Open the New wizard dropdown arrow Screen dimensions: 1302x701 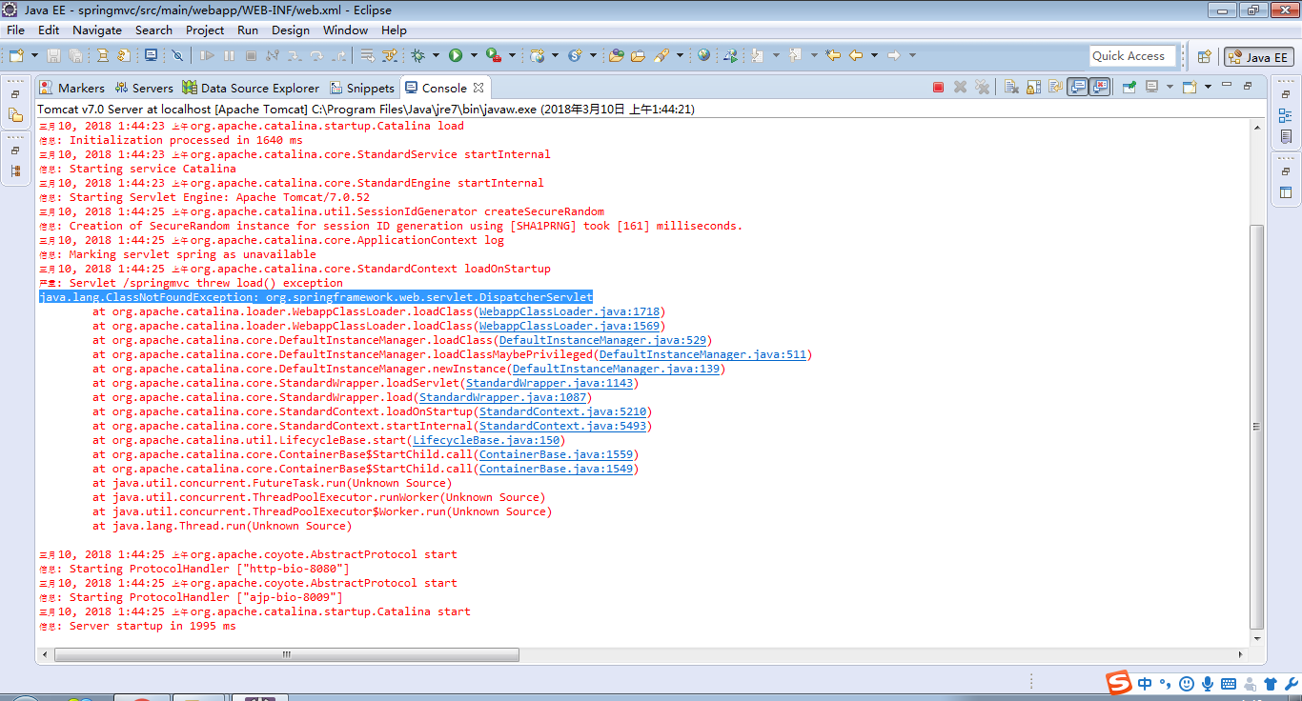(x=34, y=56)
